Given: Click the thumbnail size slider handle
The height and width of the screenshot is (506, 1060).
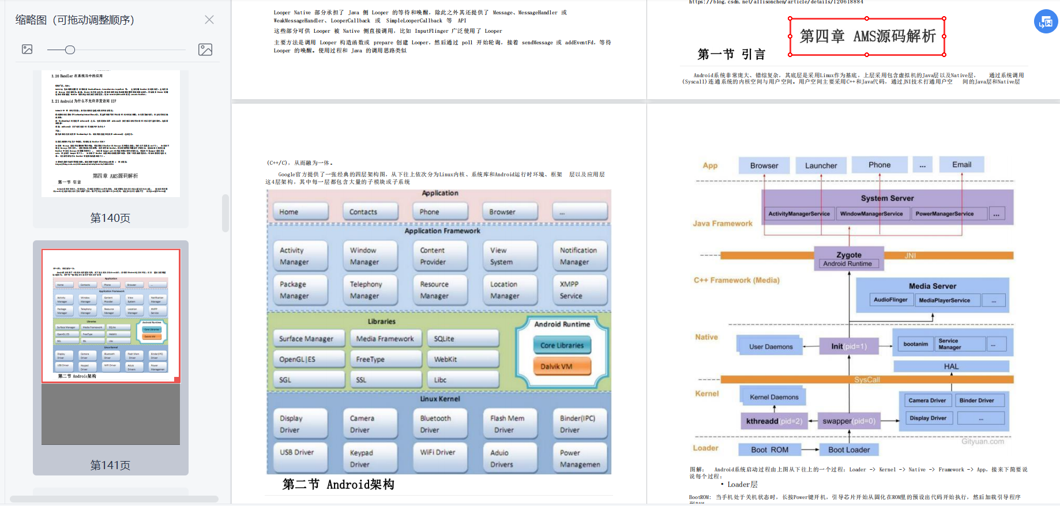Looking at the screenshot, I should [70, 50].
